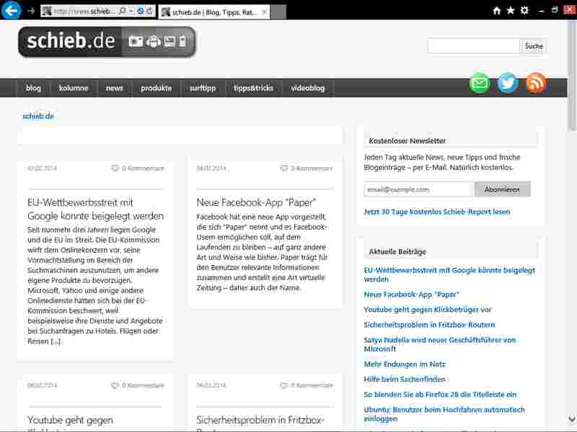Open sidebar link EU-Wettbewerbsstreit mit Google
The height and width of the screenshot is (432, 577).
coord(449,275)
